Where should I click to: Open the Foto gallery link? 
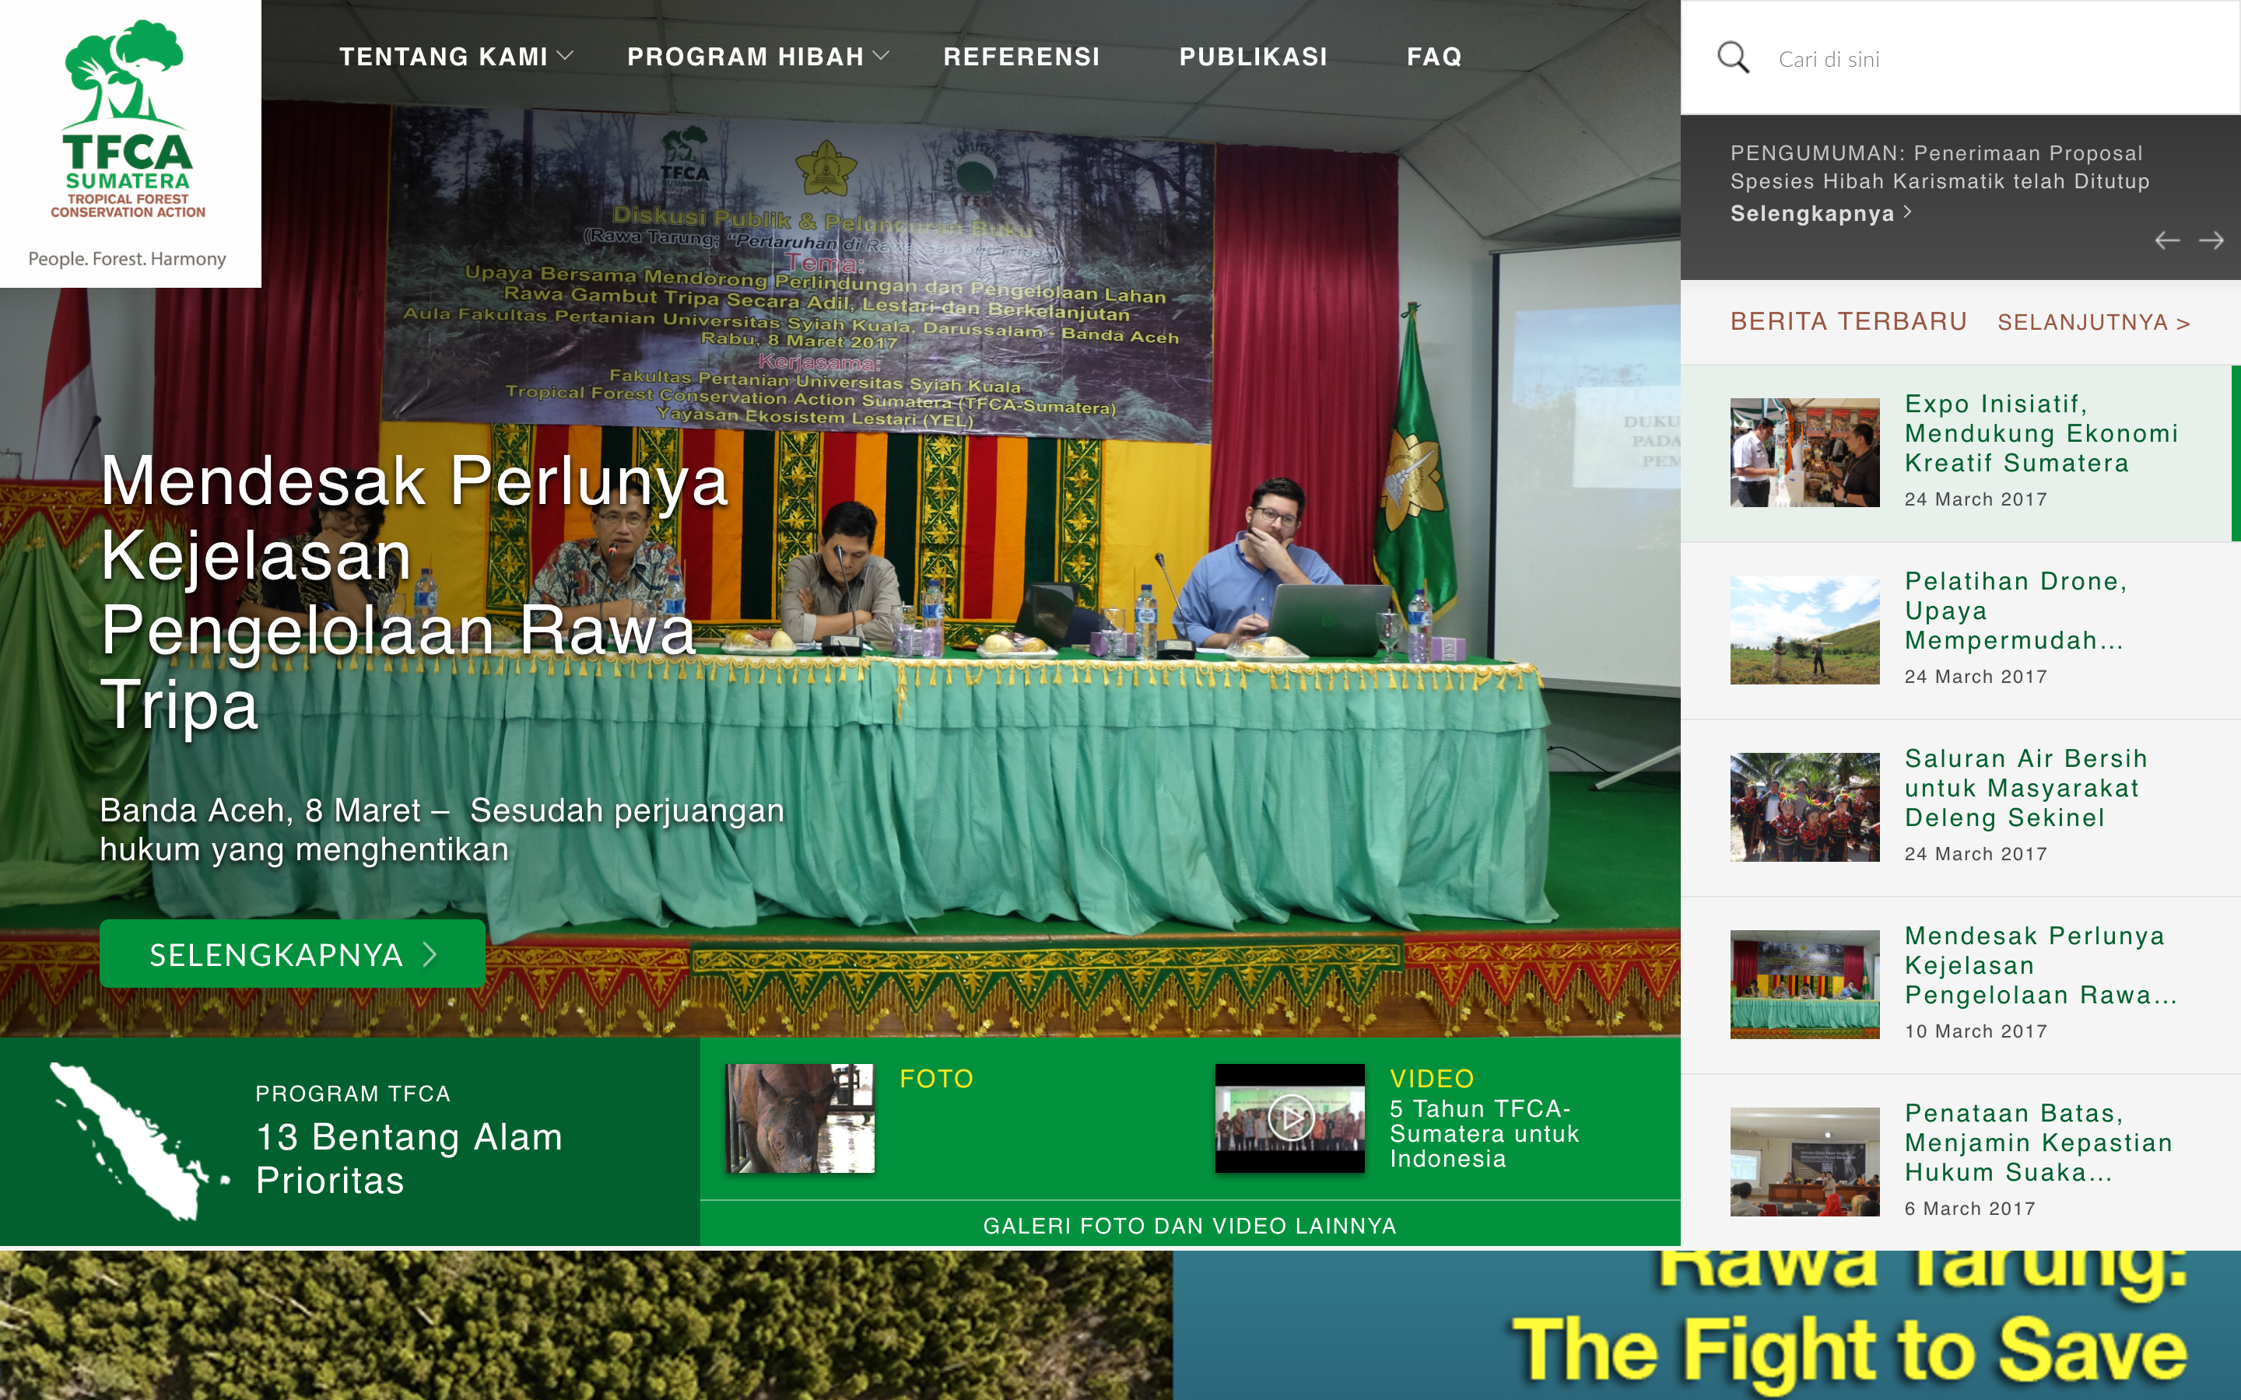936,1079
